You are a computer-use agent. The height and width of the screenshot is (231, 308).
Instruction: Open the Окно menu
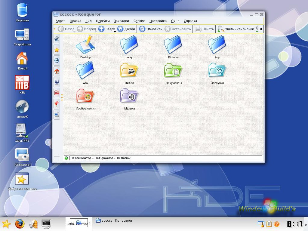(175, 21)
